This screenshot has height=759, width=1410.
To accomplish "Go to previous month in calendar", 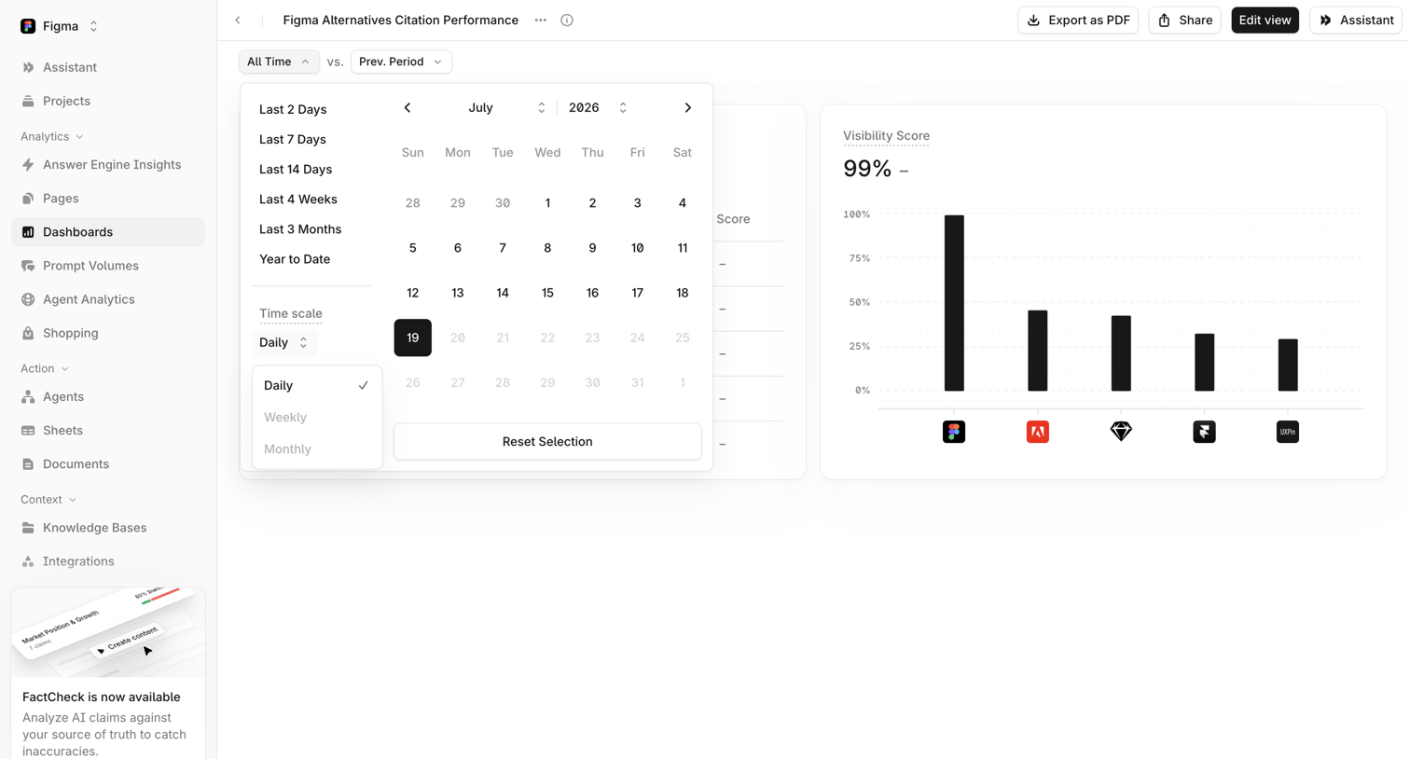I will coord(408,108).
